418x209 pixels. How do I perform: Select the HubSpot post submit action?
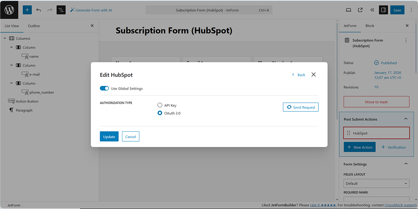pyautogui.click(x=377, y=133)
